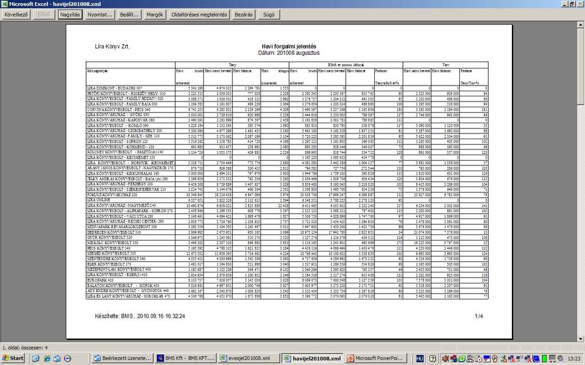585x365 pixels.
Task: Click the 'Tény' column group header
Action: pyautogui.click(x=232, y=65)
